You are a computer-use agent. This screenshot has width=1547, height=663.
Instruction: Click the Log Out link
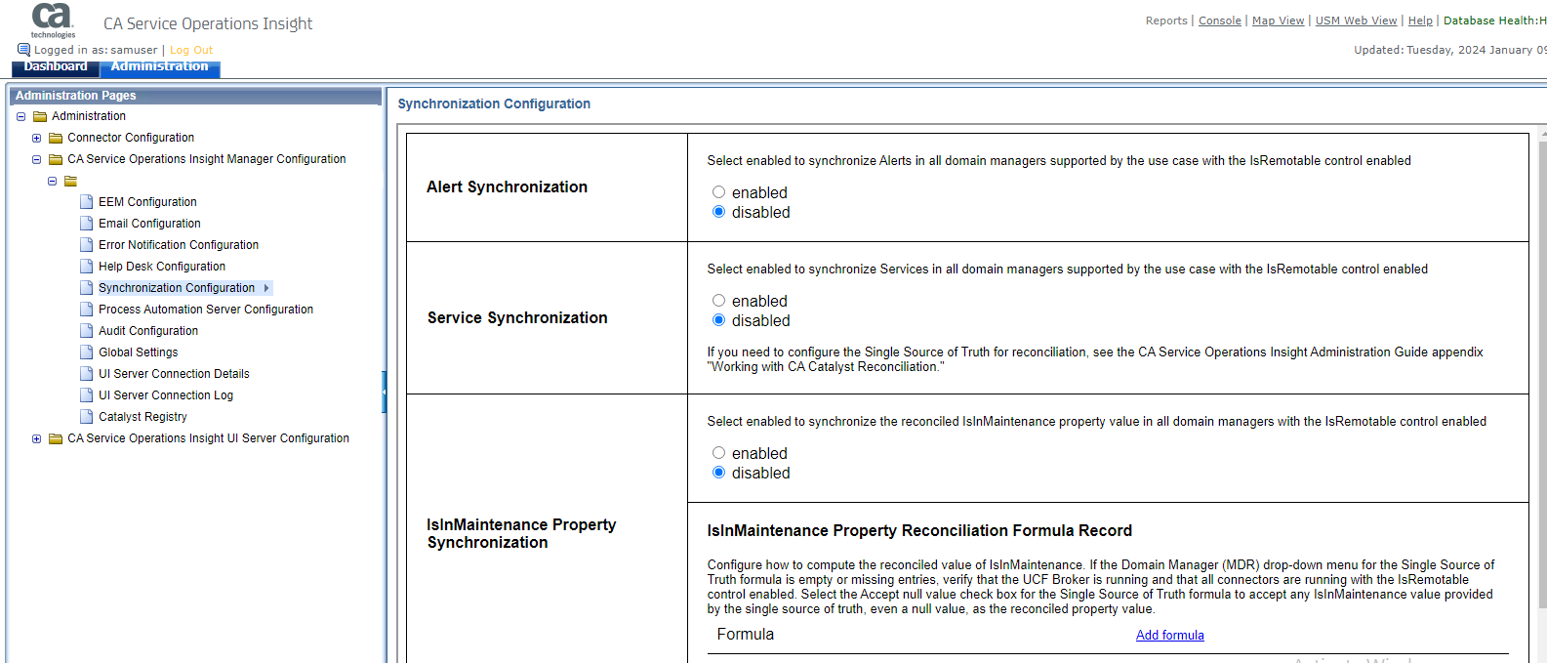[x=191, y=50]
